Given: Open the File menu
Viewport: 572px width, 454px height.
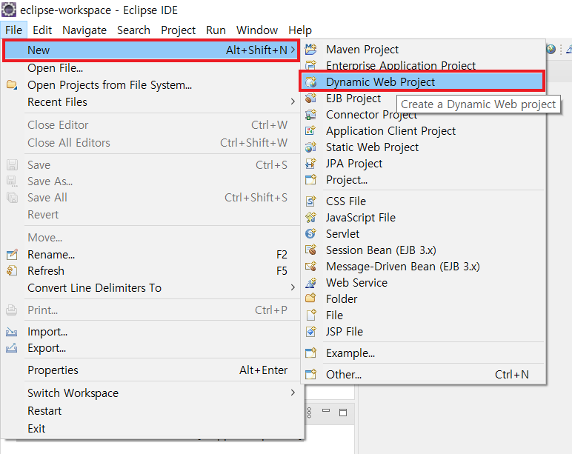Looking at the screenshot, I should coord(14,30).
